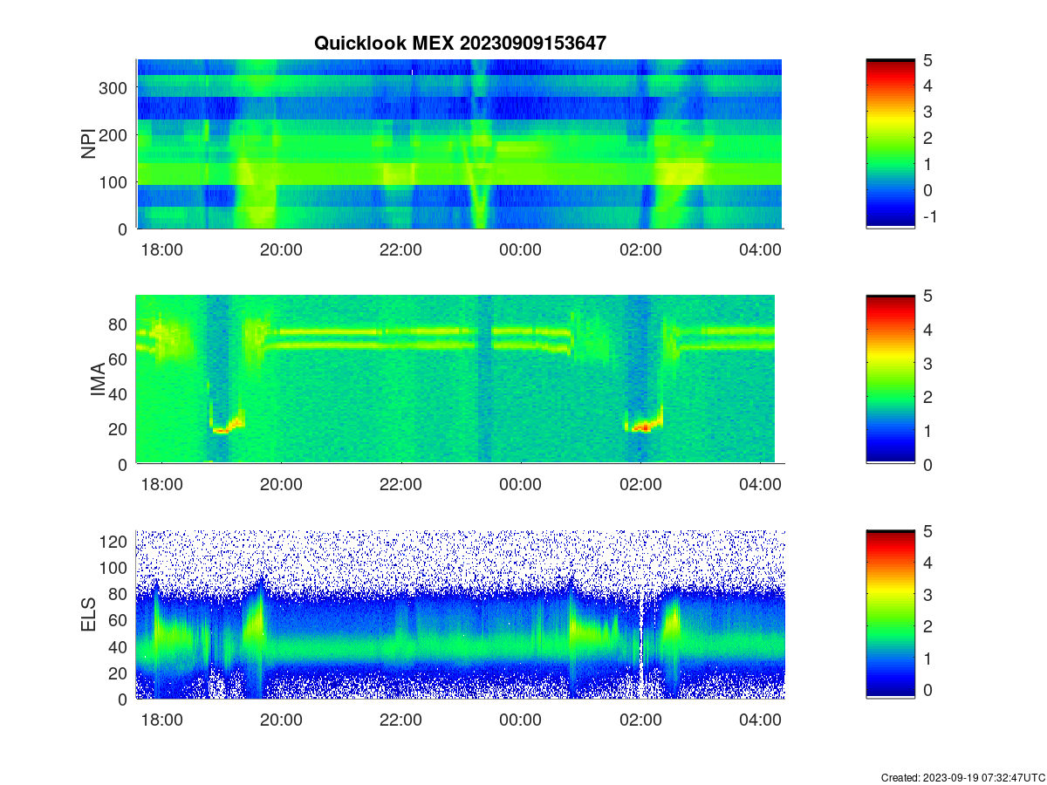The height and width of the screenshot is (785, 1047).
Task: Pick the 22:00 tick under the ELS plot
Action: coord(400,720)
